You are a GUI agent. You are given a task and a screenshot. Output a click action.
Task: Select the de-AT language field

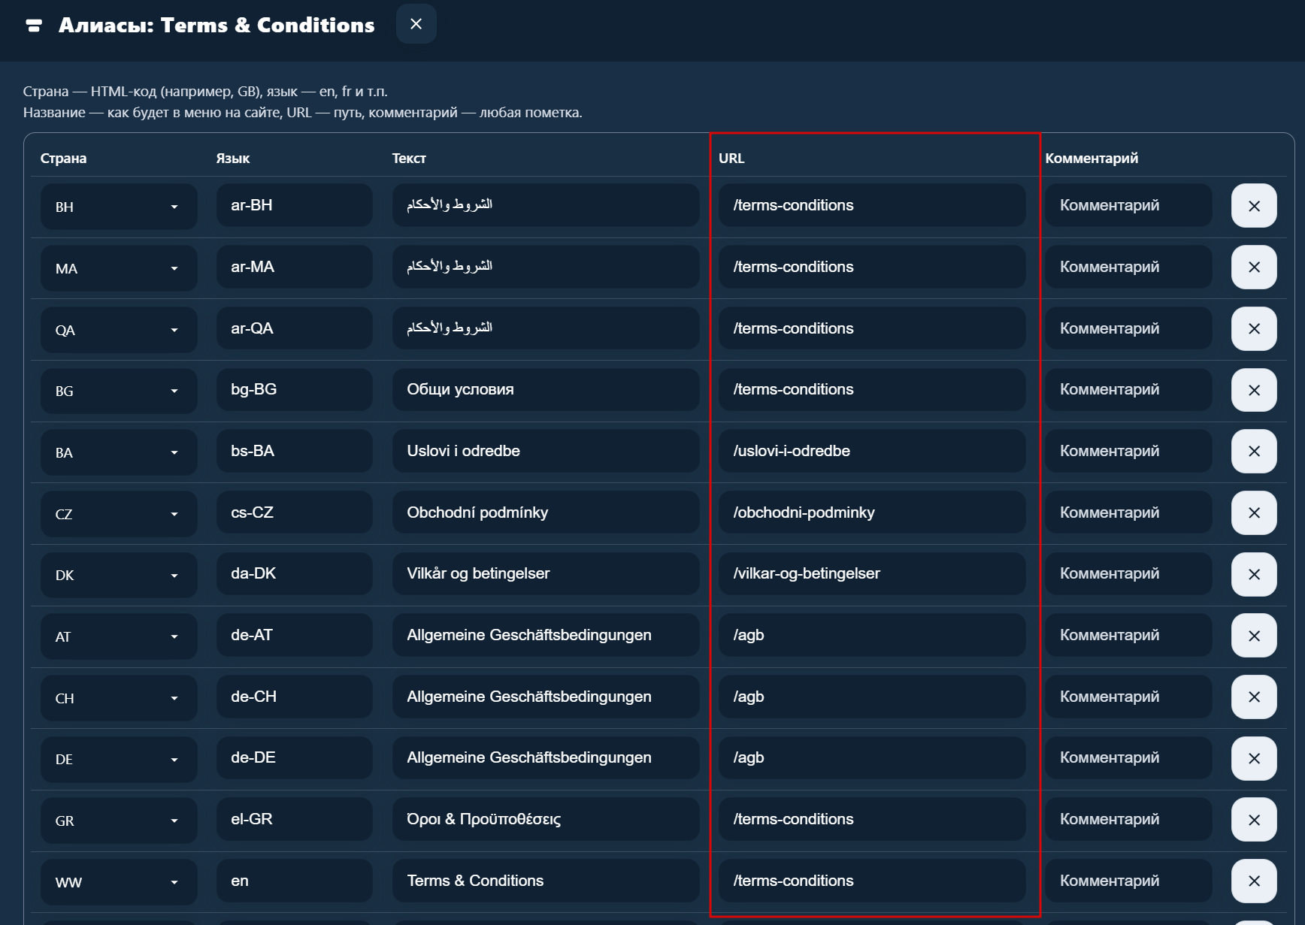point(294,635)
